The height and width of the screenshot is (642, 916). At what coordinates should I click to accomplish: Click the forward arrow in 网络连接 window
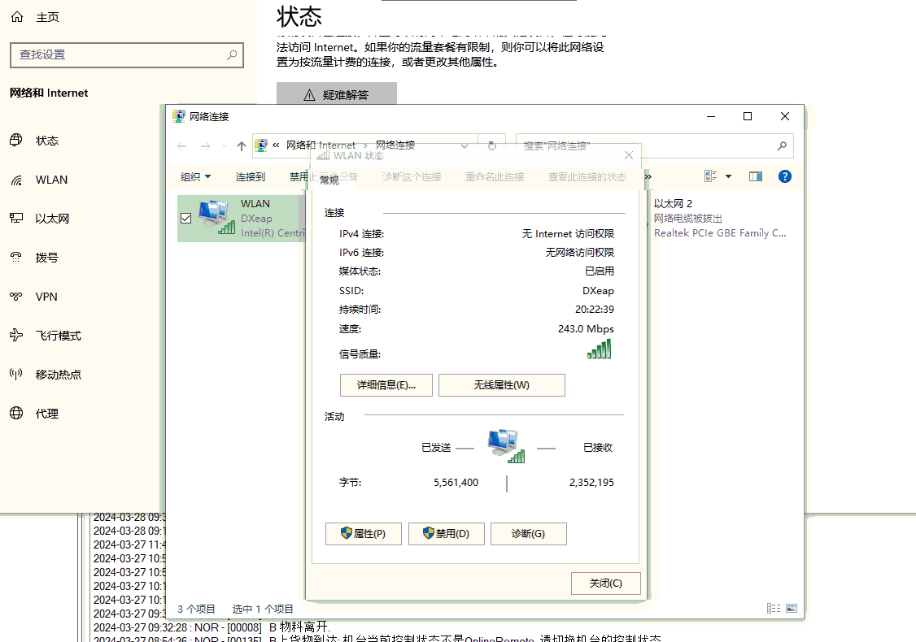(205, 146)
